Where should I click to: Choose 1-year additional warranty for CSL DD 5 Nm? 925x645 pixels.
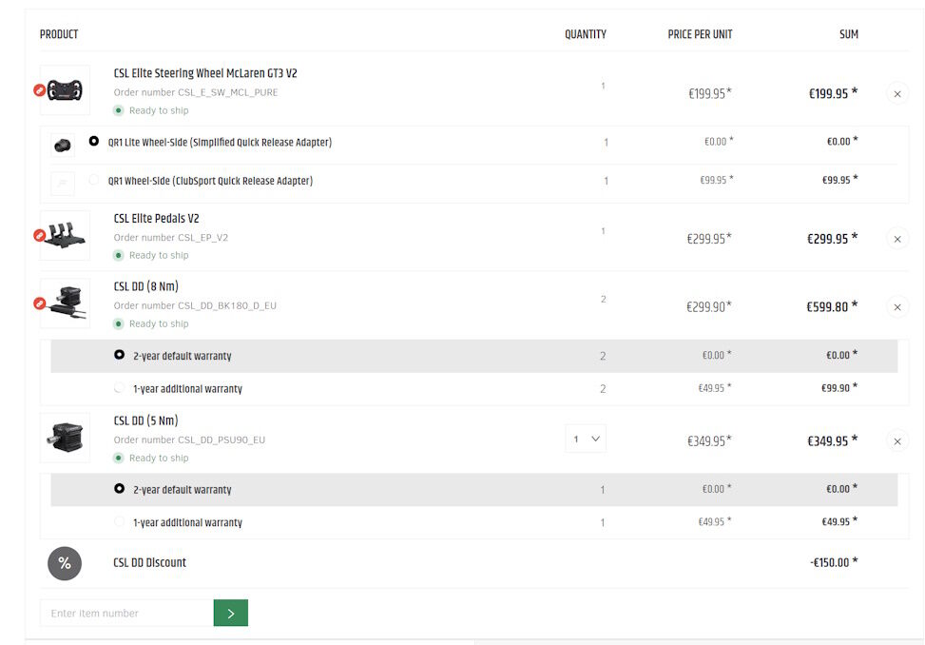pos(119,521)
